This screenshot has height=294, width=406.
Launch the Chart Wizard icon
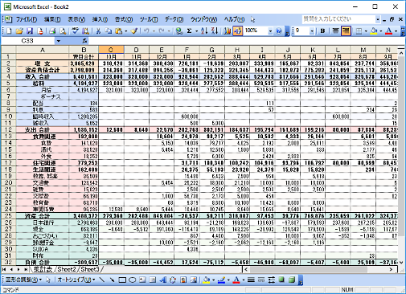tap(228, 31)
